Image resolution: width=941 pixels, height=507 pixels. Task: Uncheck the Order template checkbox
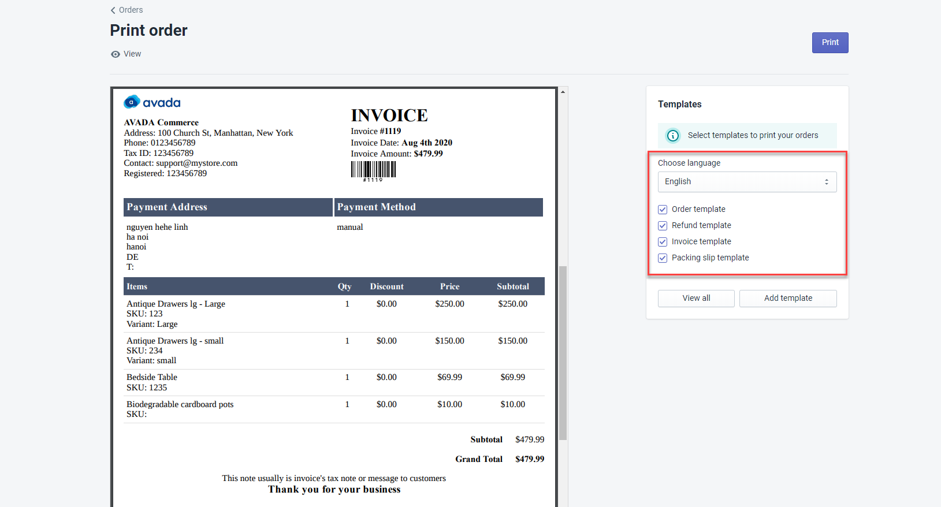coord(663,210)
